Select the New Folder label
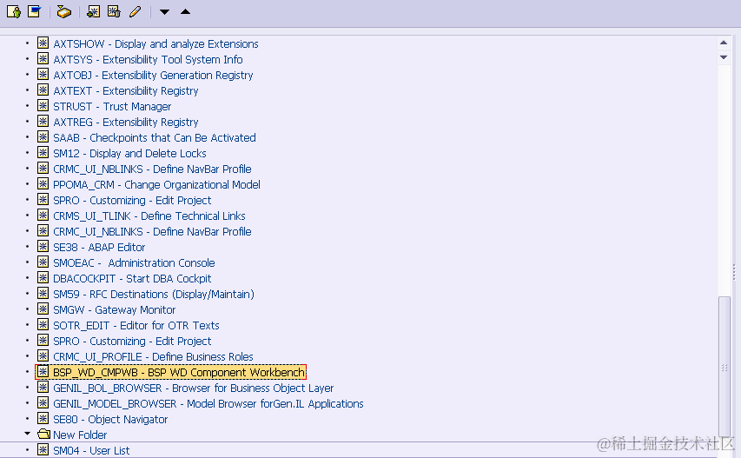The width and height of the screenshot is (741, 458). tap(80, 435)
